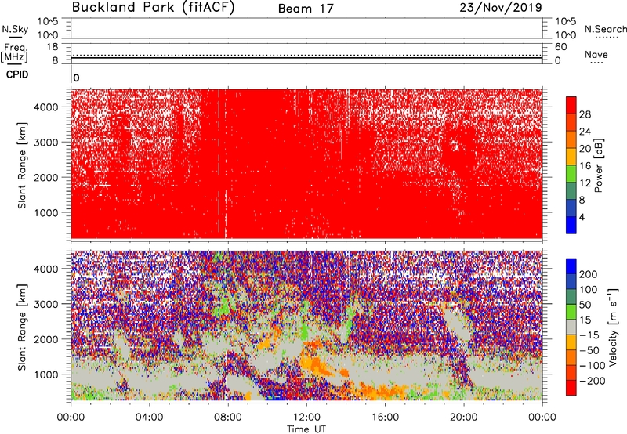This screenshot has height=434, width=627.
Task: Click the 'Nave' legend label
Action: (596, 55)
